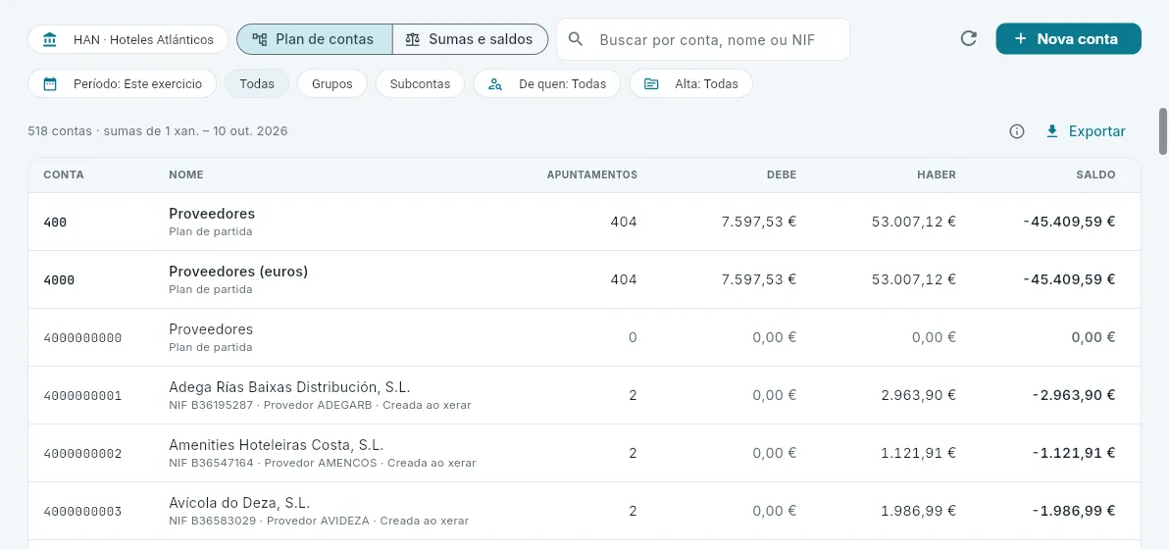Sort by the CONTA column header
The width and height of the screenshot is (1169, 549).
(x=64, y=175)
